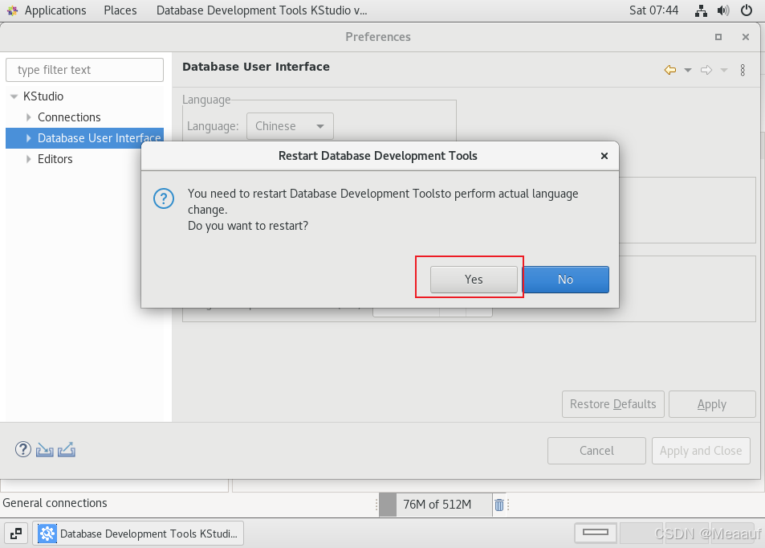Click the Restore Defaults button
The image size is (765, 548).
[612, 404]
